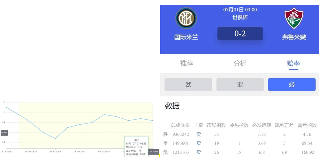
Task: Click the 即时 chart tooltip box
Action: point(136,146)
